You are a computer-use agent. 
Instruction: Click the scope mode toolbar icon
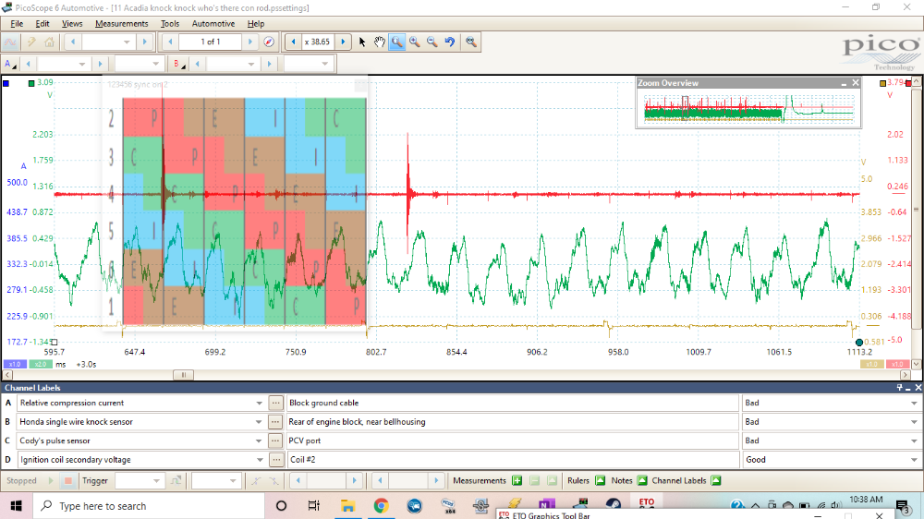[x=10, y=42]
